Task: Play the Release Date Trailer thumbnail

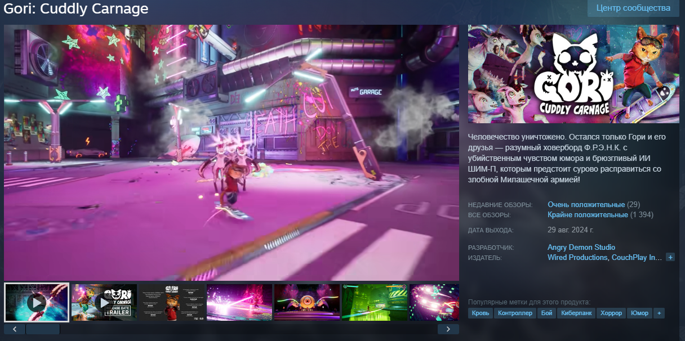Action: 104,303
